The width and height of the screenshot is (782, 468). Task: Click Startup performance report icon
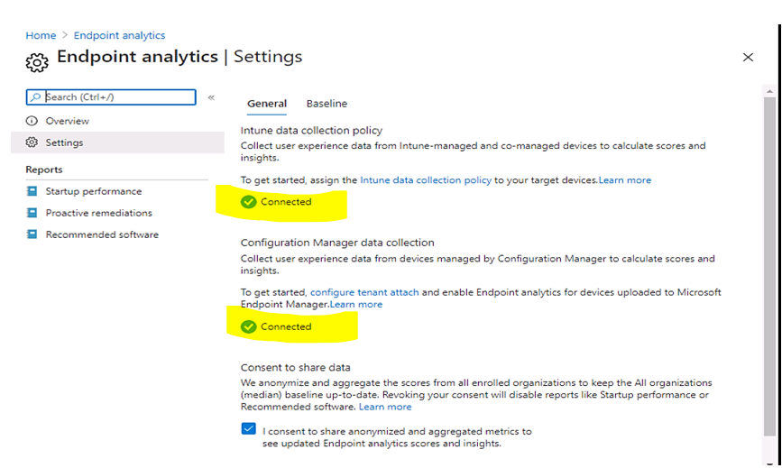click(x=32, y=191)
